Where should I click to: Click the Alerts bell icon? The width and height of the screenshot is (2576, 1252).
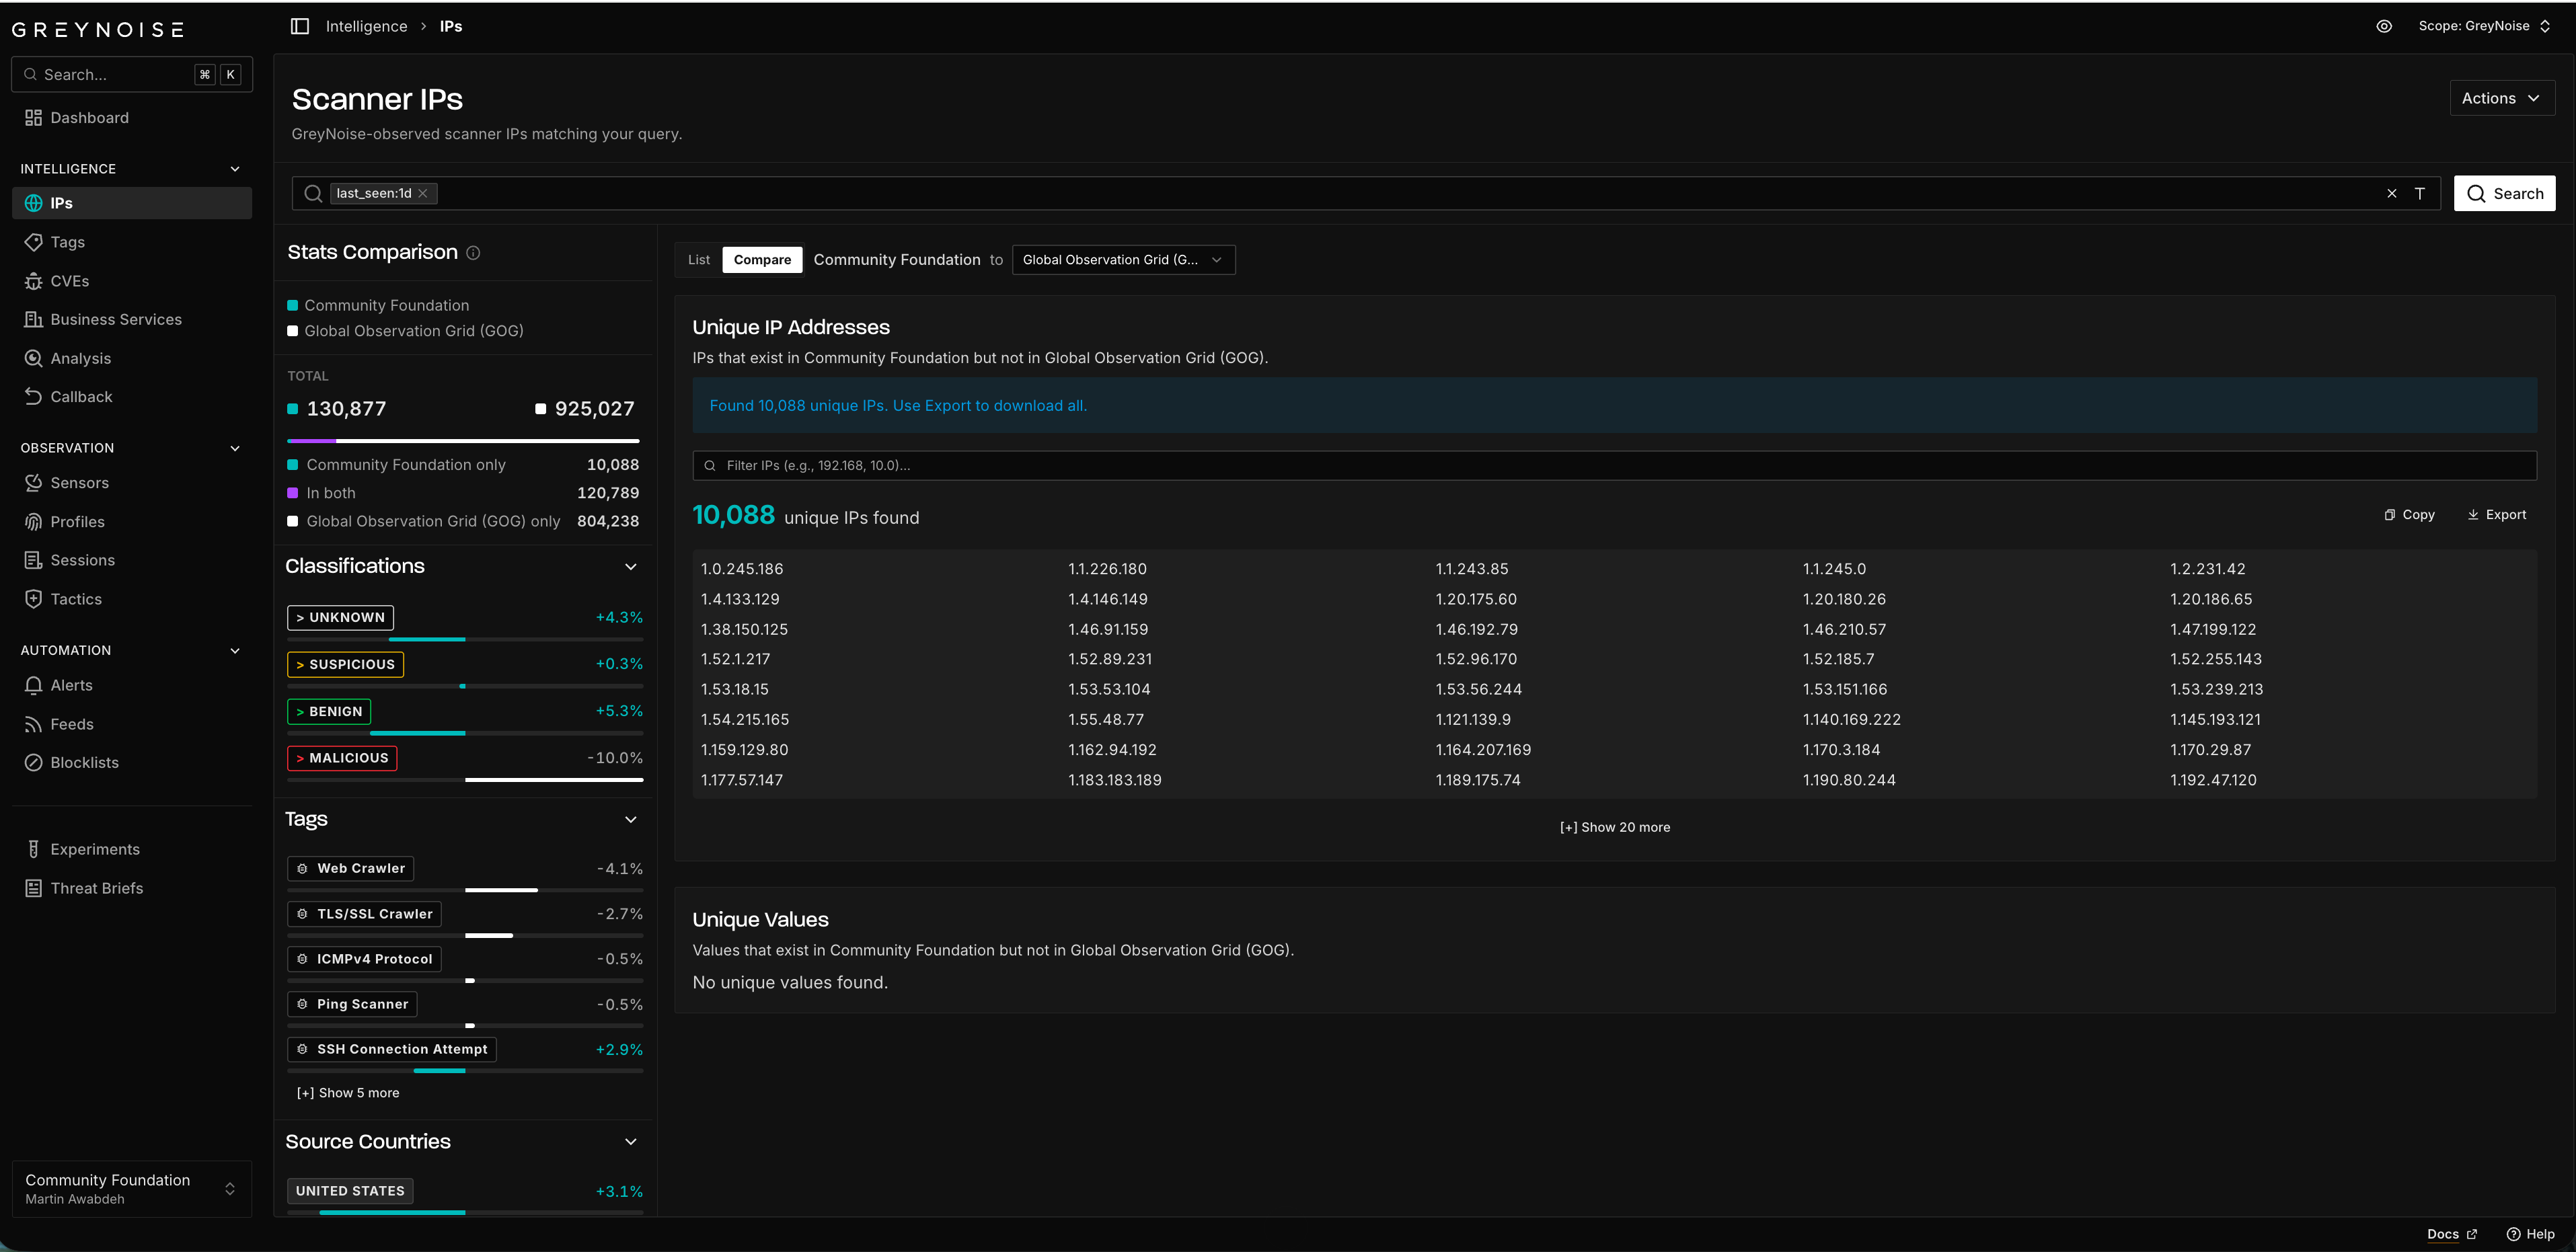coord(33,685)
